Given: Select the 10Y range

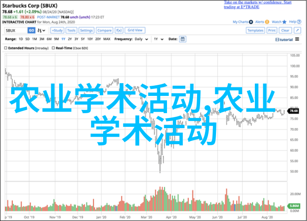Looking at the screenshot, I should 90,39.
